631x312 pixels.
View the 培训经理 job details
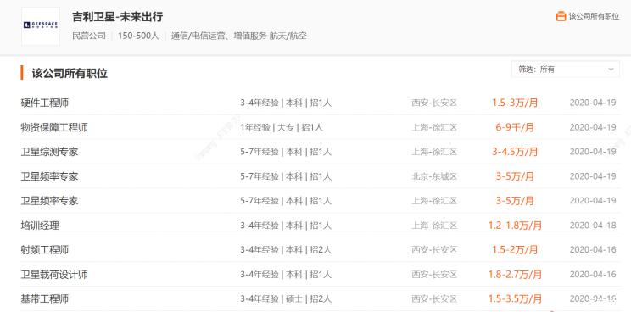pos(40,226)
